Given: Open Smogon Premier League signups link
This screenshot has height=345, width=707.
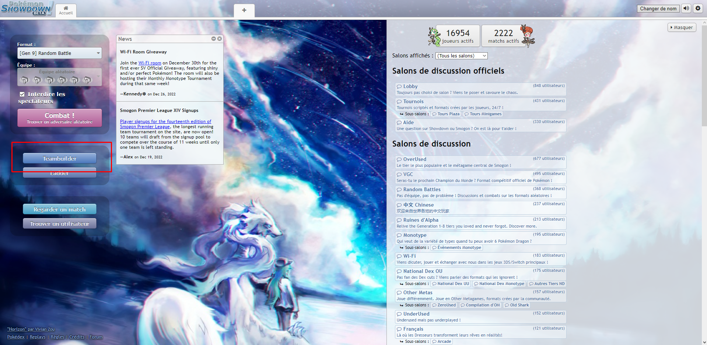Looking at the screenshot, I should 165,124.
